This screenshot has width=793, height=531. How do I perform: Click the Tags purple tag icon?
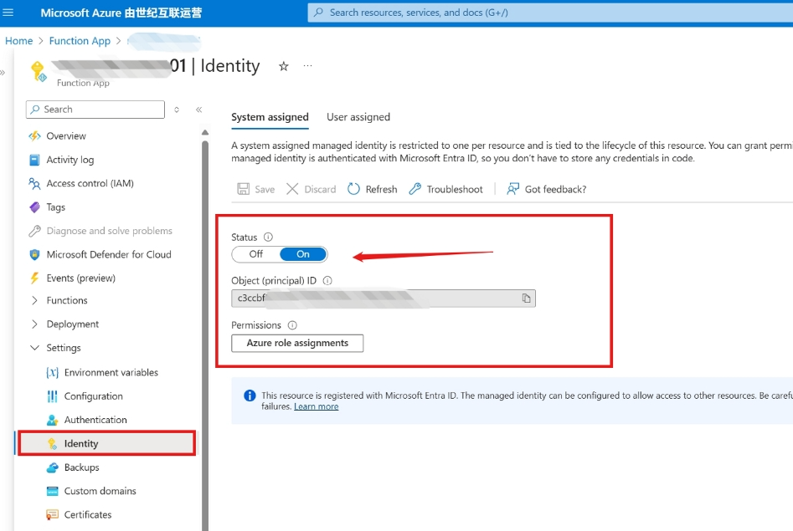click(34, 207)
